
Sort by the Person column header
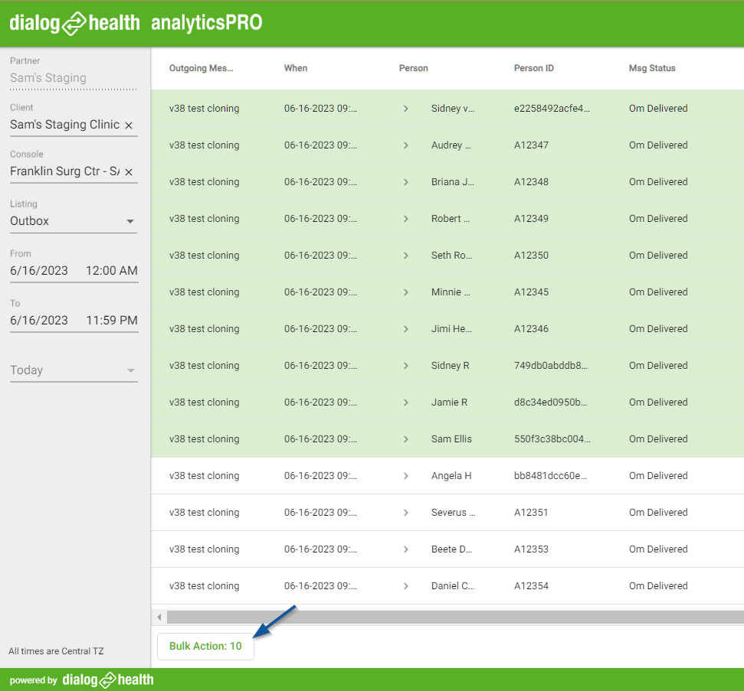coord(413,68)
